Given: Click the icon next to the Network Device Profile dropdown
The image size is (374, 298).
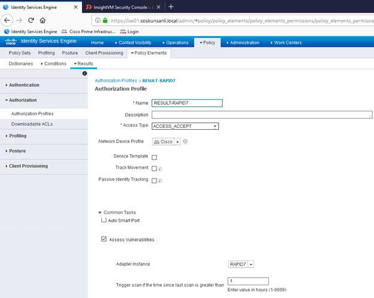Looking at the screenshot, I should pos(185,141).
